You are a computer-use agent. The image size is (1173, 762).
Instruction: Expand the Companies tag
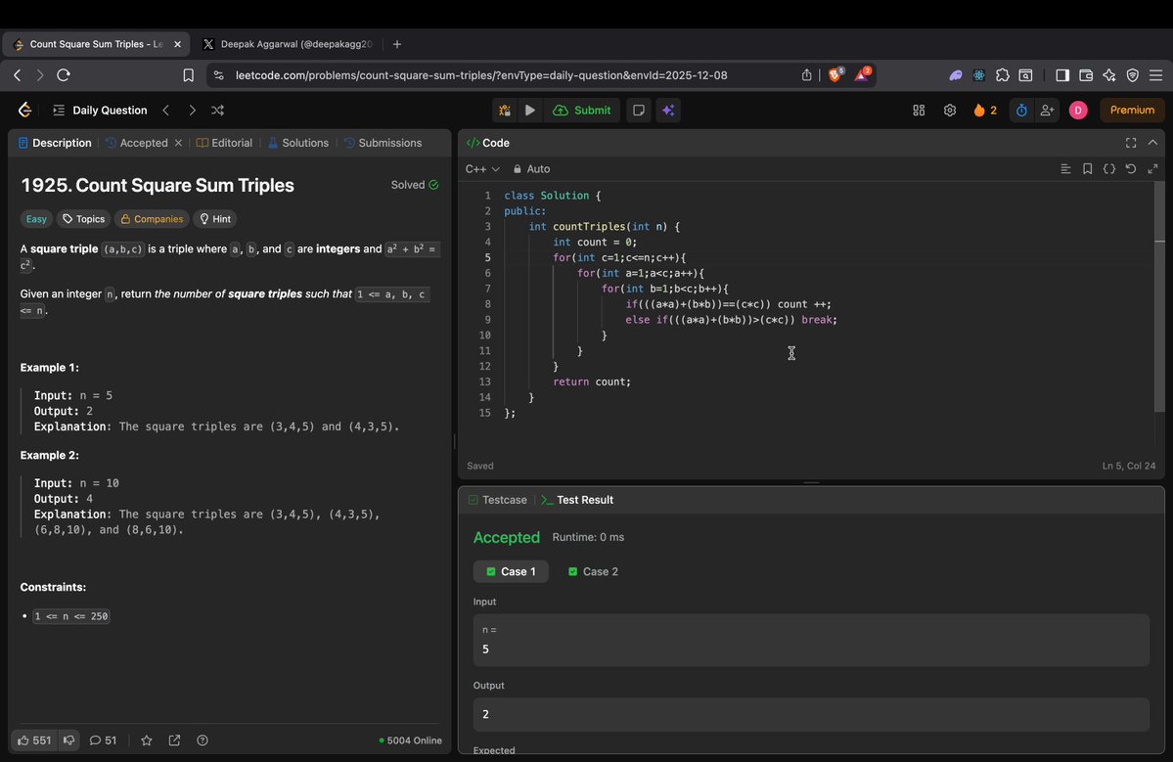pos(151,219)
